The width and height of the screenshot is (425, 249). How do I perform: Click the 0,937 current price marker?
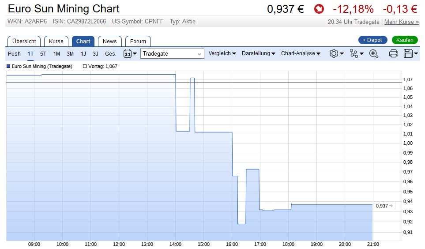point(384,206)
